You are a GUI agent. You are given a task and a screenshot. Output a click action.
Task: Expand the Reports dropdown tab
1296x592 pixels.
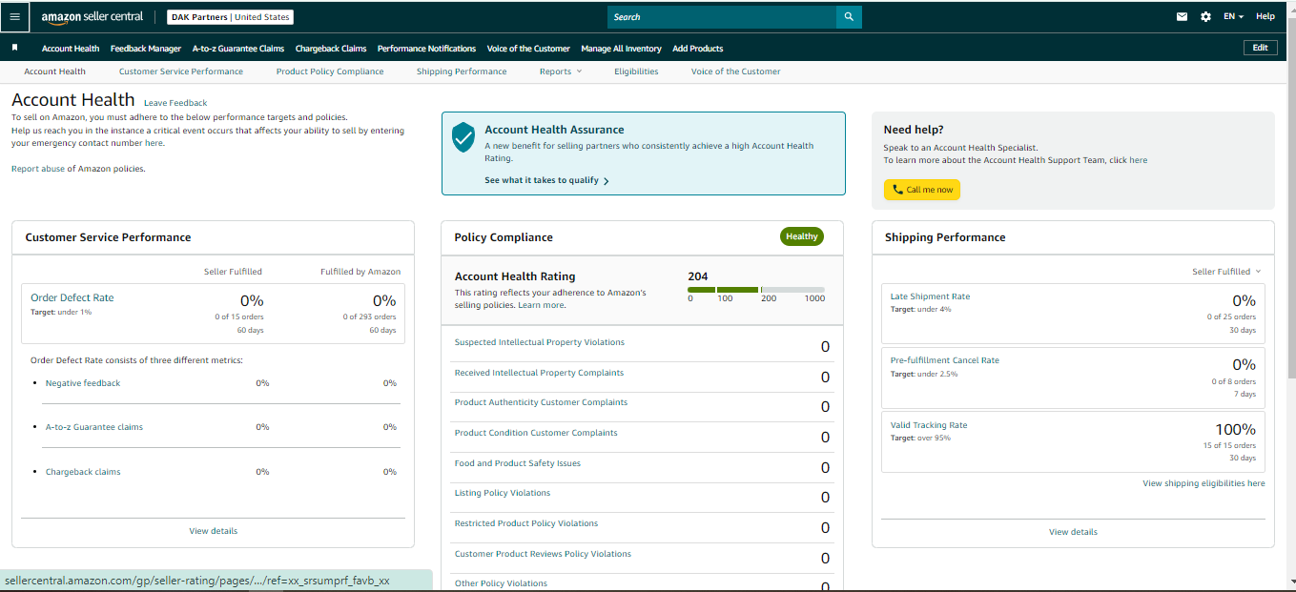coord(560,71)
